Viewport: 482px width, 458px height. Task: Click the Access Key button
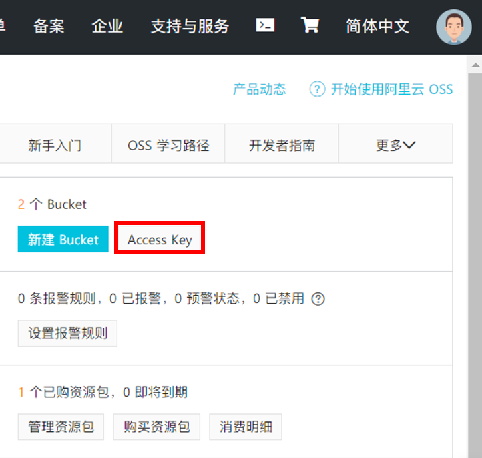point(160,240)
